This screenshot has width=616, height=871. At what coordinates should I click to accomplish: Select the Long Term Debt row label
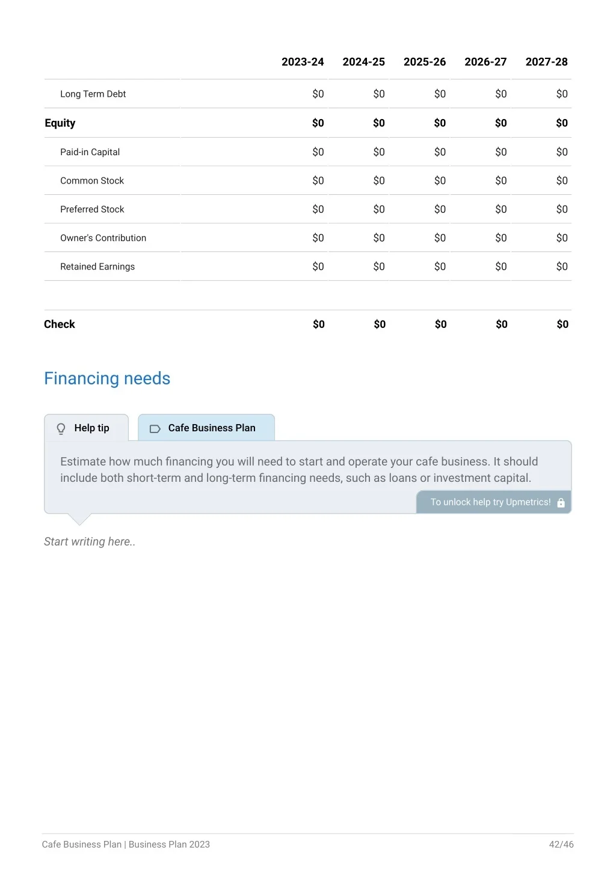point(93,94)
